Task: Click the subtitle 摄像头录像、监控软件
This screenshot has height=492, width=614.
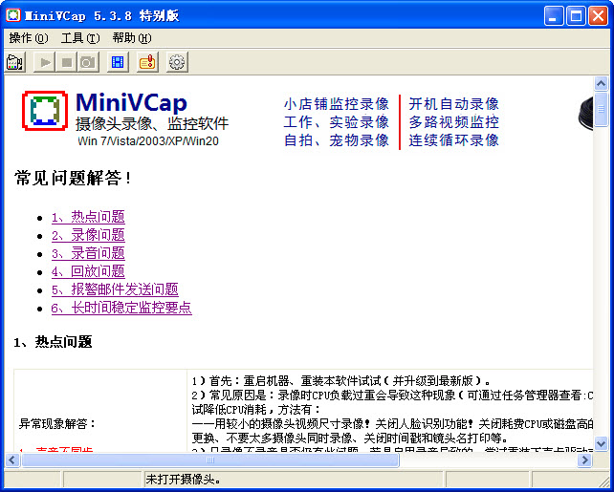Action: pos(152,123)
